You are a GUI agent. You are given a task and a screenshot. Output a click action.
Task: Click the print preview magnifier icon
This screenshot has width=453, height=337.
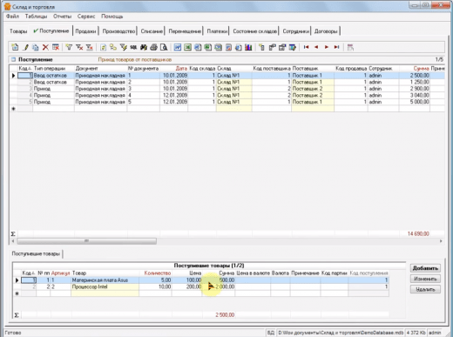tap(164, 47)
